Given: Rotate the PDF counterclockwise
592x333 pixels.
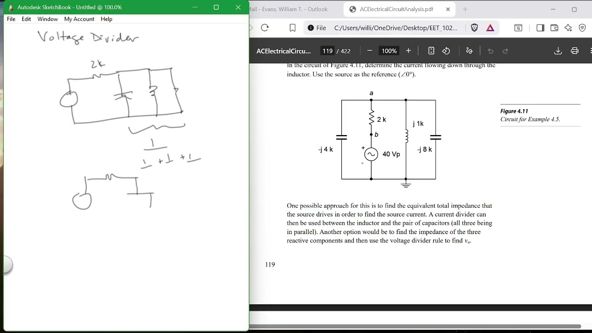Looking at the screenshot, I should [446, 51].
